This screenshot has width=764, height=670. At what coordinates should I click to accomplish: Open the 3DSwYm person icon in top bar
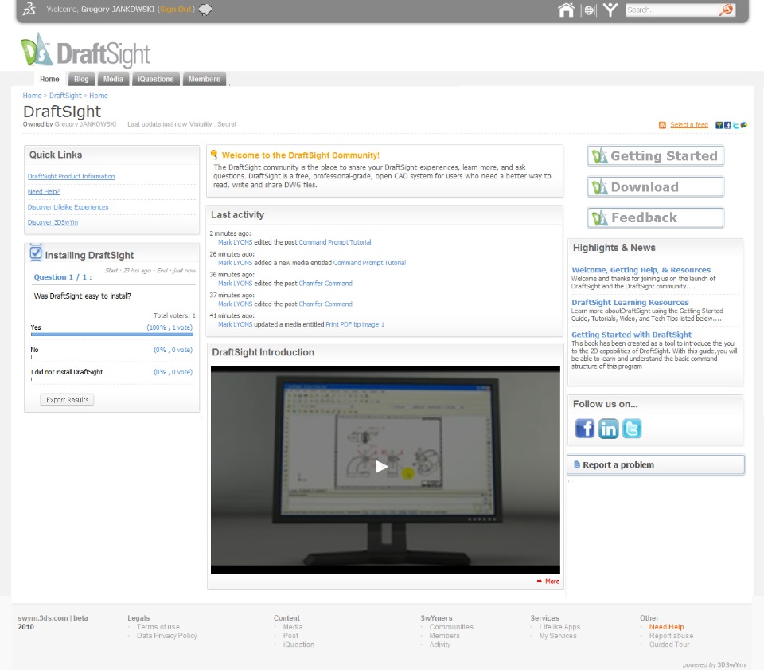coord(610,10)
